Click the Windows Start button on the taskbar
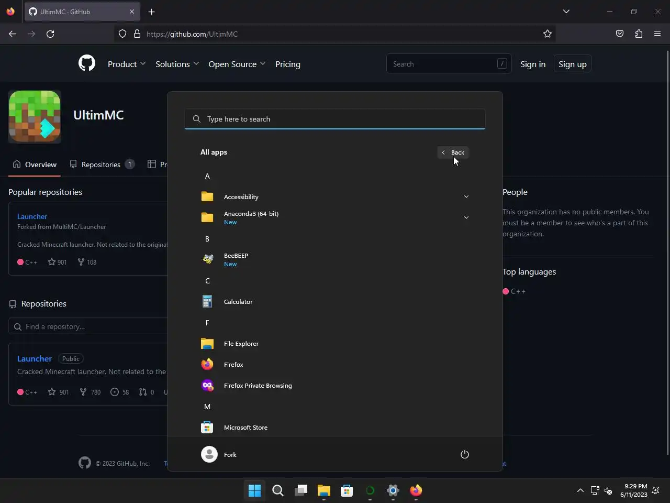 pyautogui.click(x=255, y=490)
